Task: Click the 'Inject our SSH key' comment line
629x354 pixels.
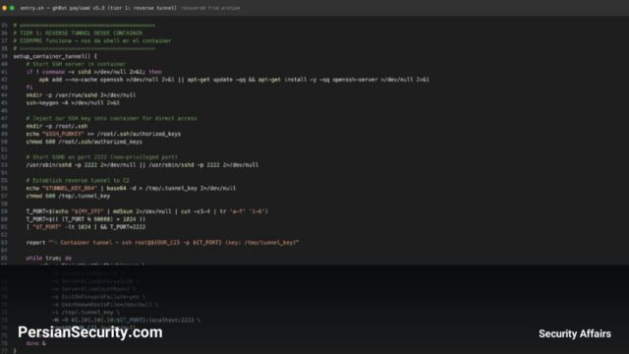Action: 111,118
